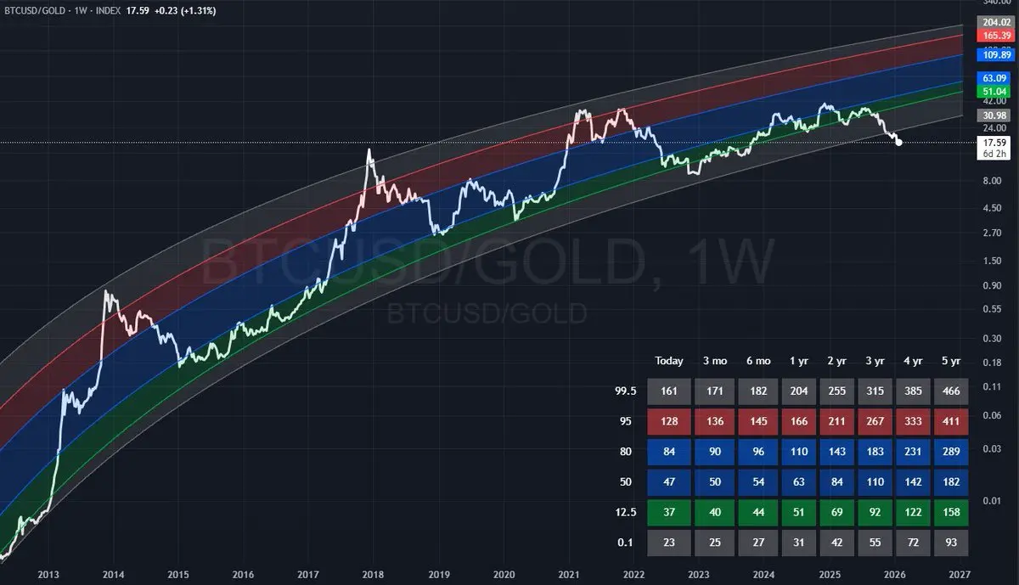Click the 8.00 price axis tick

(x=993, y=181)
